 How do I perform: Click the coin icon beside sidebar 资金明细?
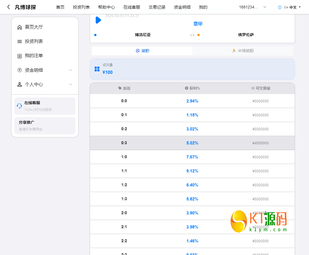point(19,70)
